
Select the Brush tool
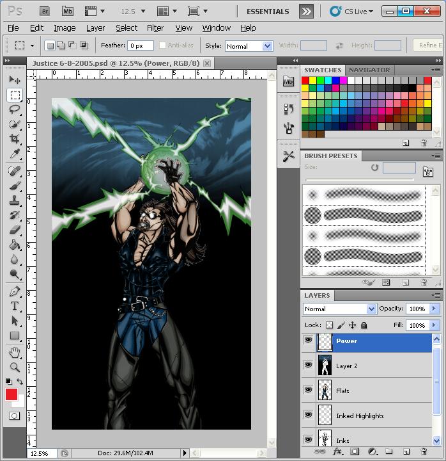15,186
